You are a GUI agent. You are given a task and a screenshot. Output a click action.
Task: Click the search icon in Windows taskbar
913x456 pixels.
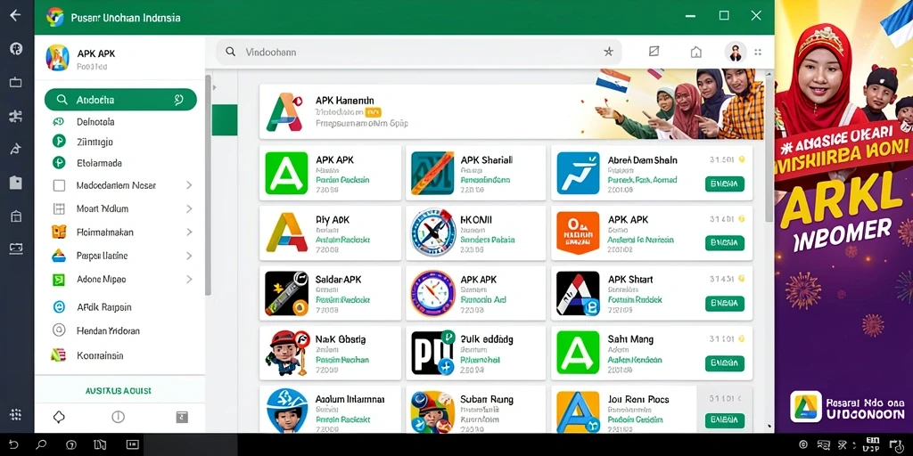(41, 445)
